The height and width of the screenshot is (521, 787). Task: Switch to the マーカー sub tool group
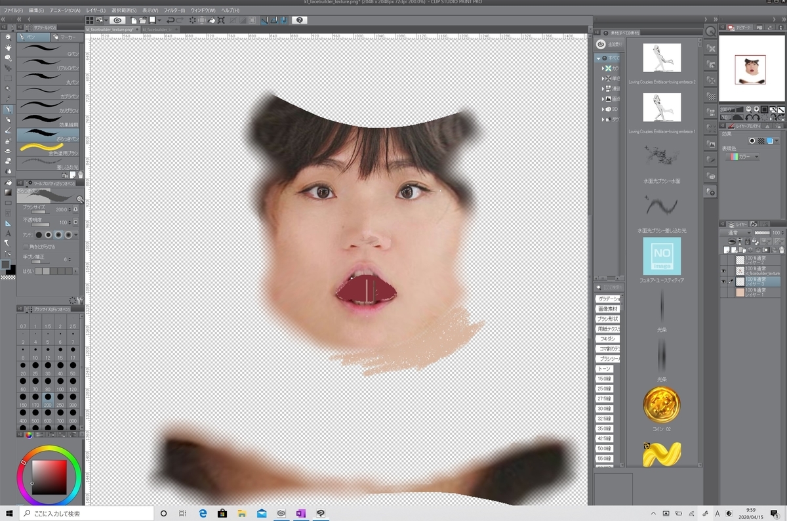pos(67,37)
